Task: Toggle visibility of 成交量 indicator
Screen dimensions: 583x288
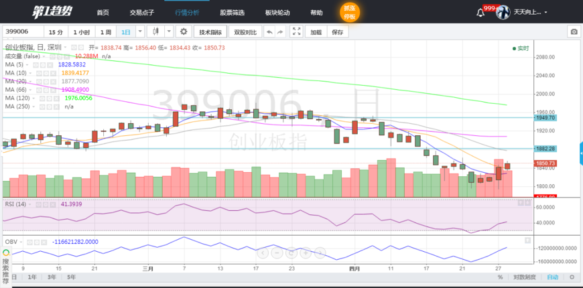Action: pos(52,56)
